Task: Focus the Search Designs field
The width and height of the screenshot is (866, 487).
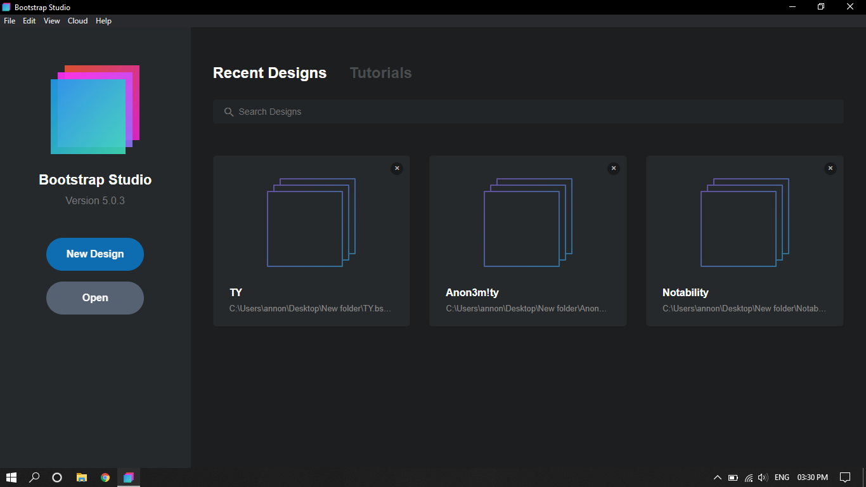Action: click(x=528, y=112)
